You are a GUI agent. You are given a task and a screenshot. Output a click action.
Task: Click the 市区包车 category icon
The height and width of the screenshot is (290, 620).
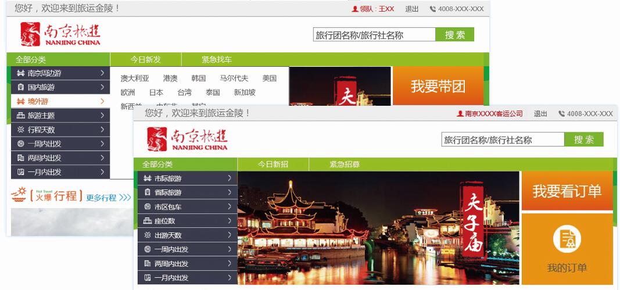(x=147, y=207)
